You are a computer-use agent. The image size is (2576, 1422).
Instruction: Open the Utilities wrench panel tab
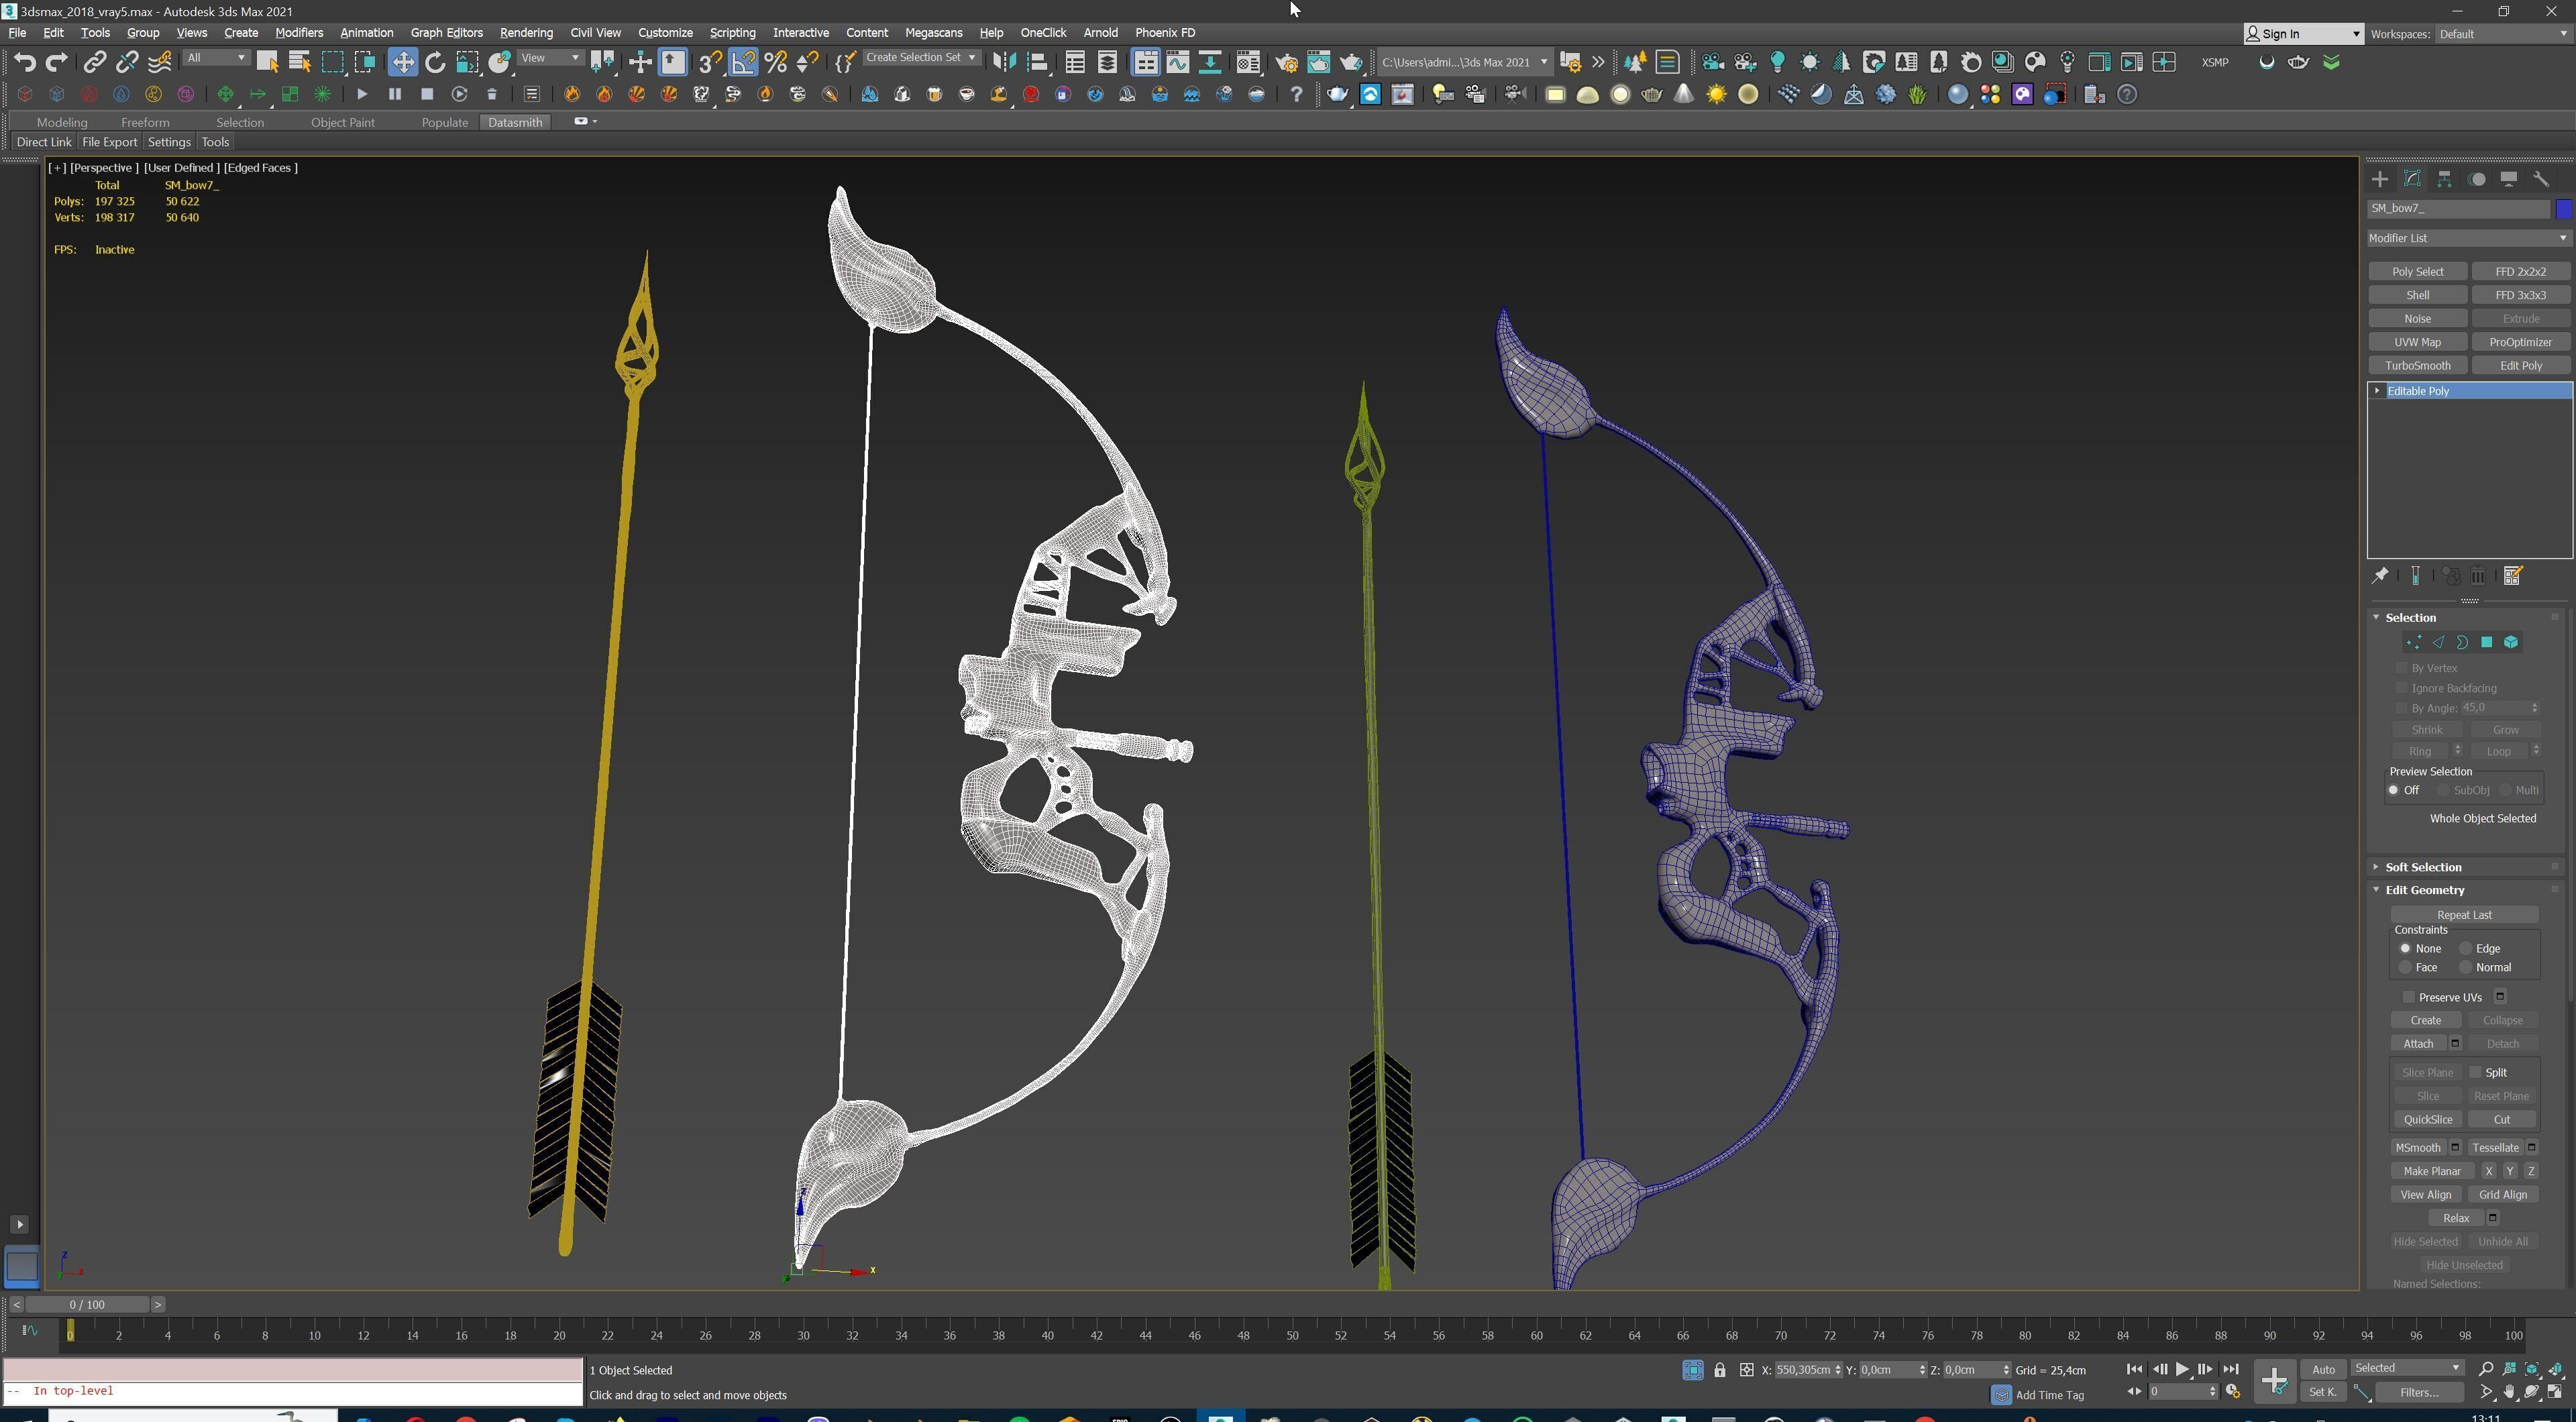2540,179
